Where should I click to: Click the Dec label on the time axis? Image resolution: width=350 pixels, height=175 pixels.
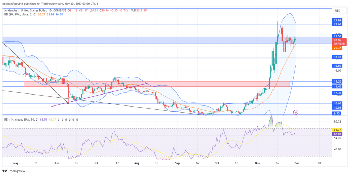pos(297,163)
